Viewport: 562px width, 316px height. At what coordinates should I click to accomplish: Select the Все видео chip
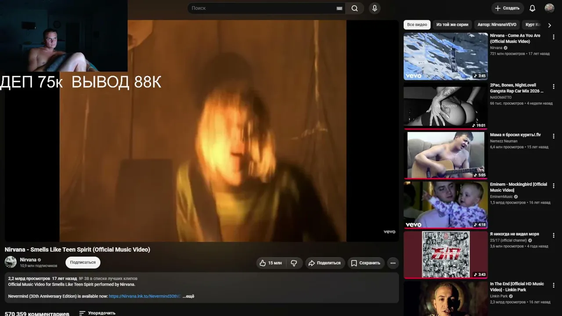[417, 25]
